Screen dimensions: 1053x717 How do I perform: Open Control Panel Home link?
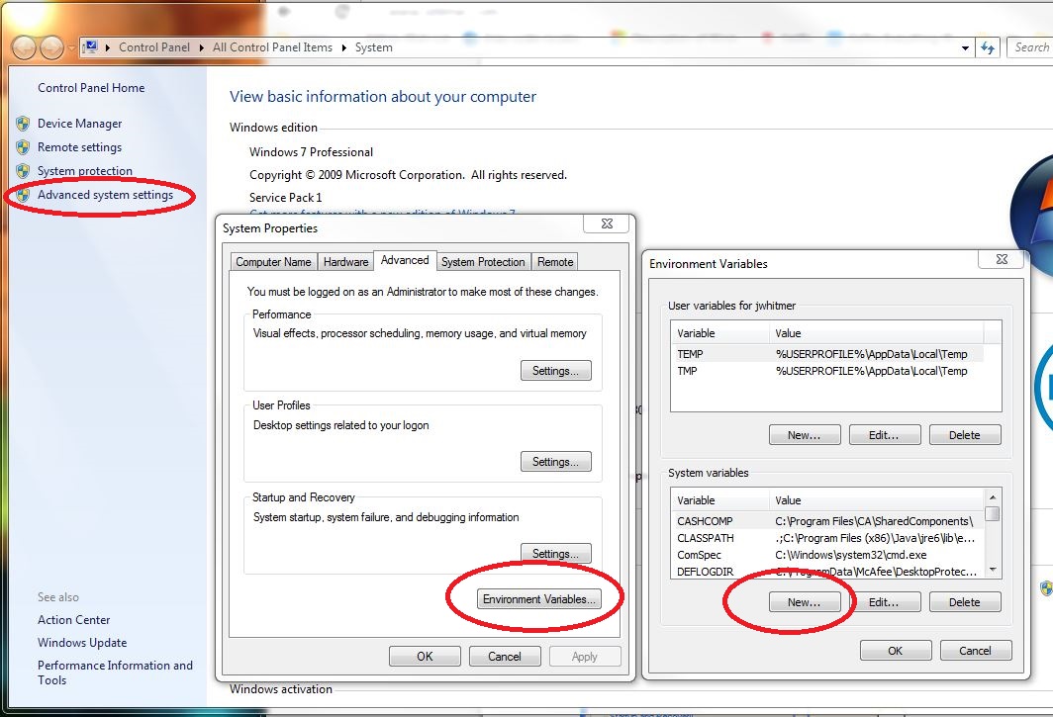(x=91, y=88)
